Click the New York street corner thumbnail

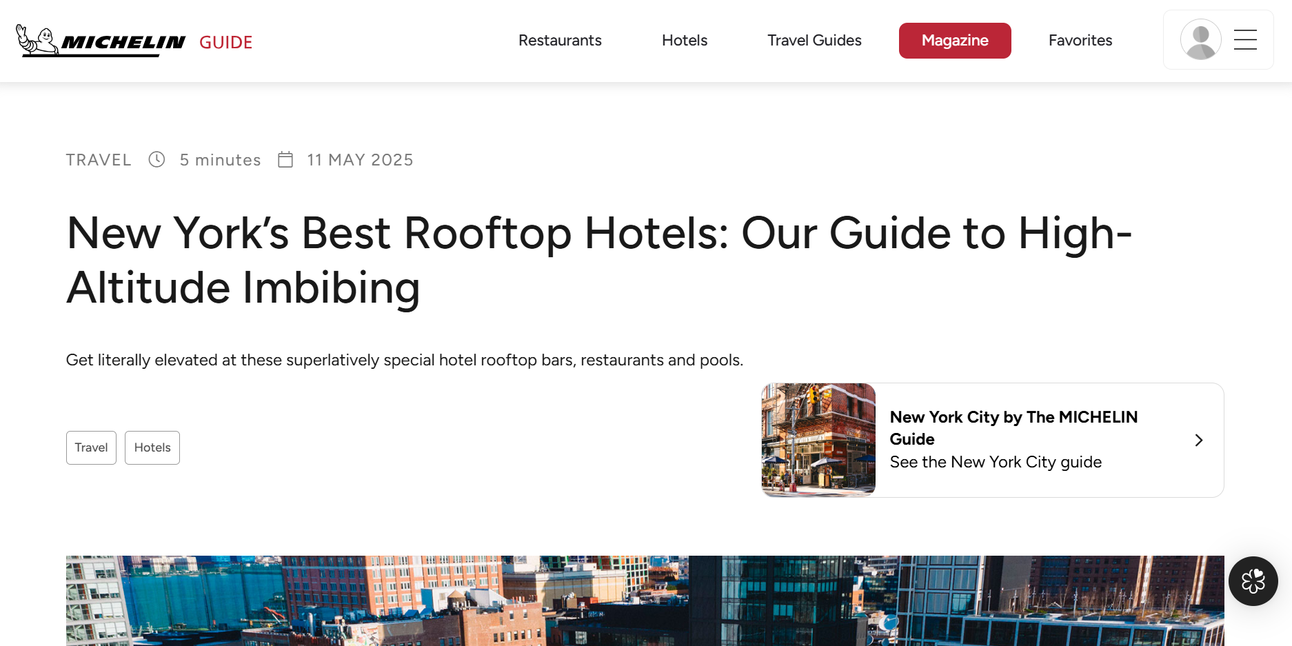click(x=818, y=440)
